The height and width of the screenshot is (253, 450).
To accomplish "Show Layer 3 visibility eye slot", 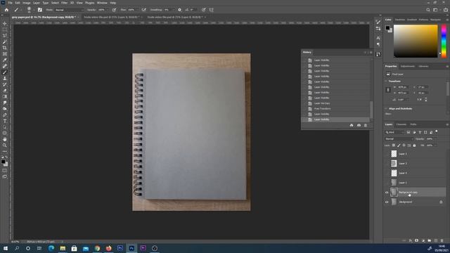I will tap(387, 154).
